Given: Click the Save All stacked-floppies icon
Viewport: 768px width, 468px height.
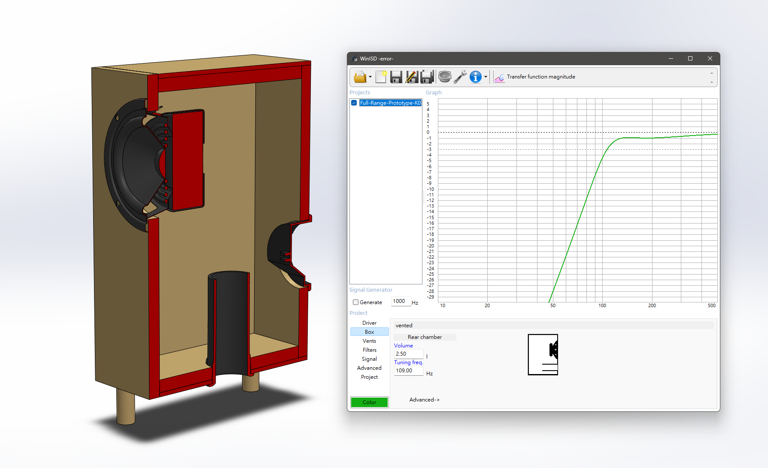Looking at the screenshot, I should pos(427,77).
